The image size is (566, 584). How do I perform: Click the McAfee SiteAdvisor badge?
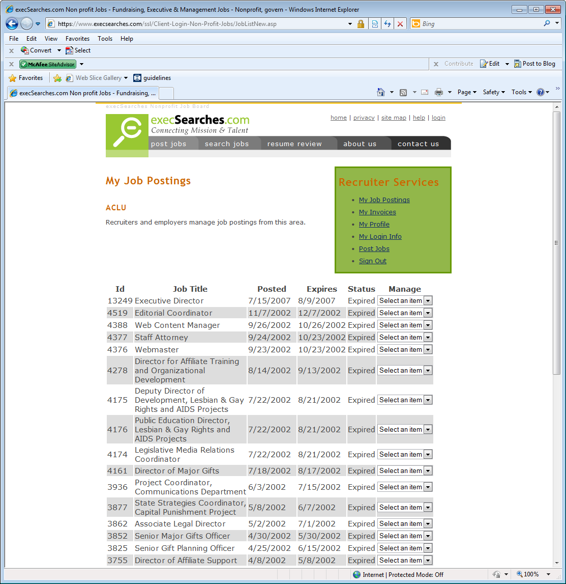point(48,64)
